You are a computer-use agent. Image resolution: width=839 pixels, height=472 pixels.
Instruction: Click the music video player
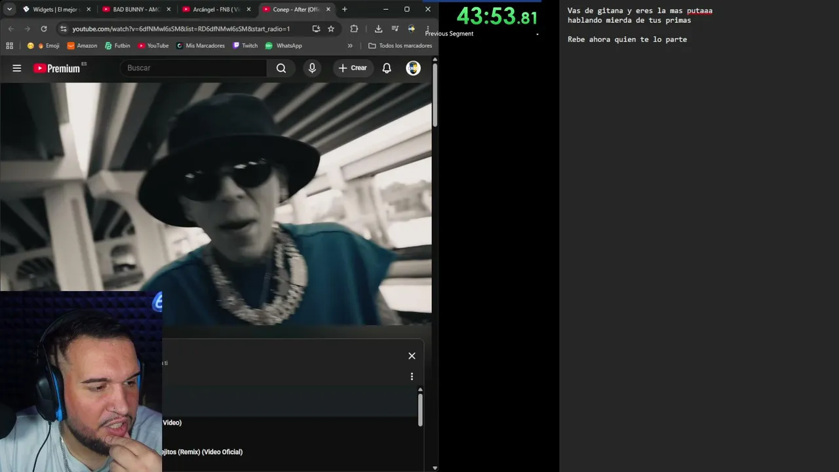click(216, 204)
